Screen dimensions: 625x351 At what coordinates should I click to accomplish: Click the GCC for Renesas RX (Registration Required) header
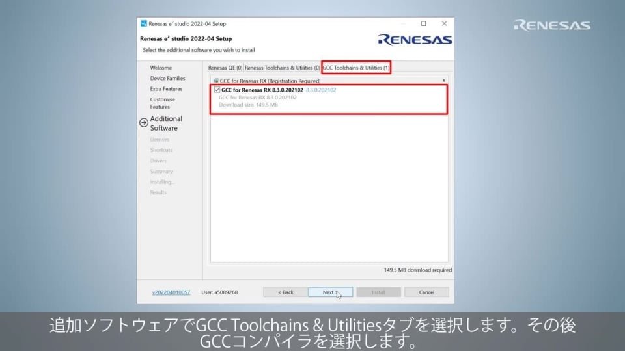pos(270,81)
